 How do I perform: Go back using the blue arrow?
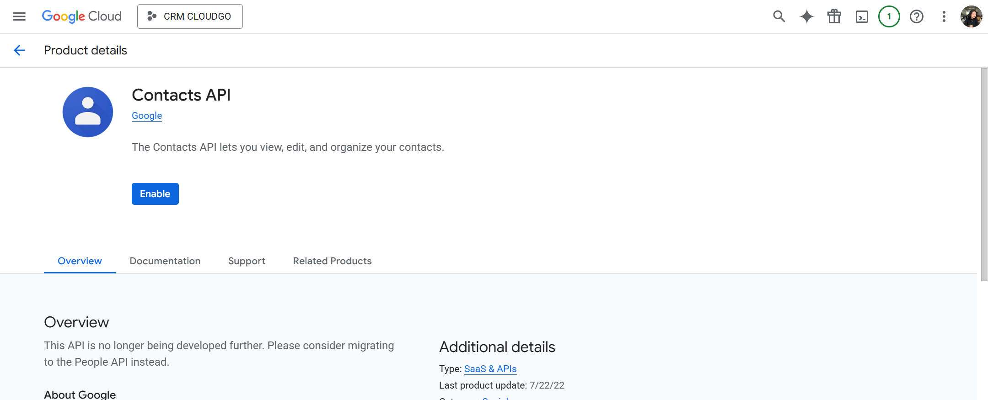click(19, 50)
